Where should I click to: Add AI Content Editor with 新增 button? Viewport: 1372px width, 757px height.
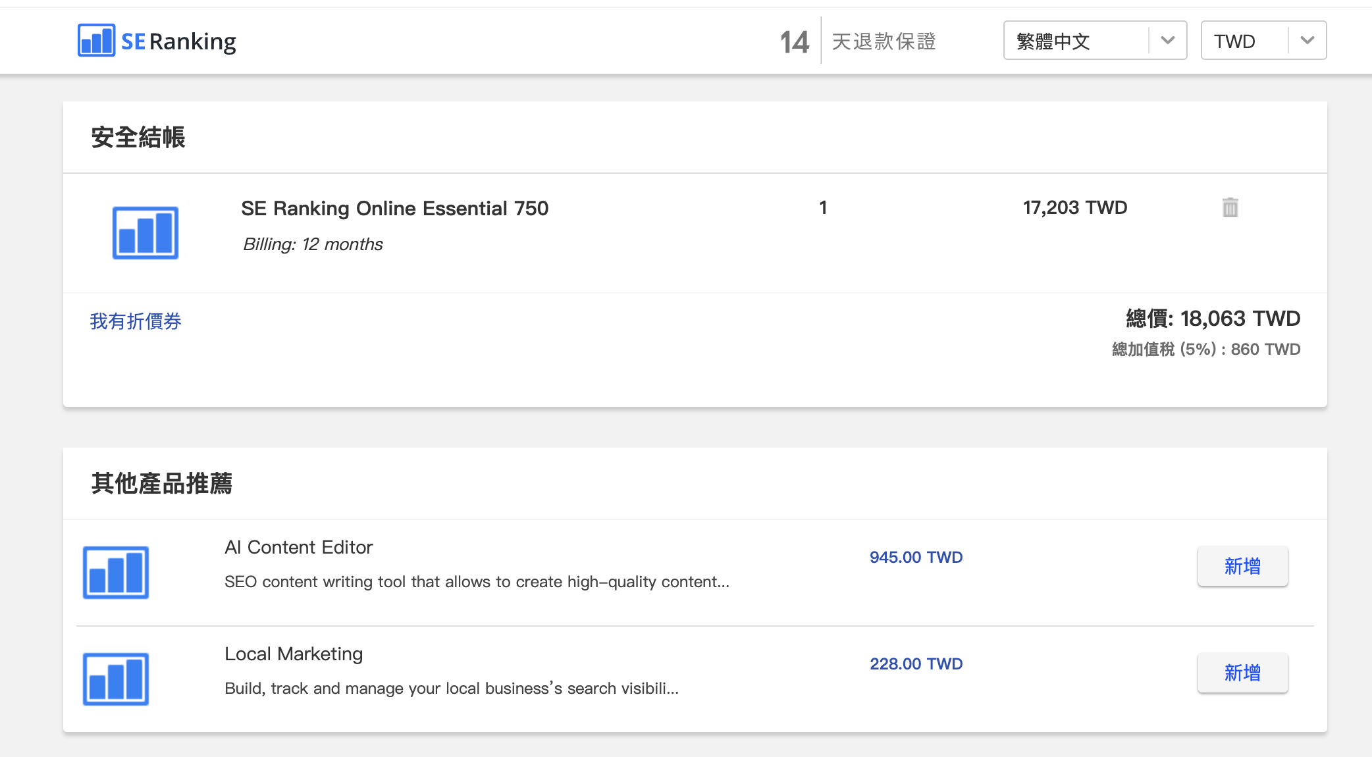[1242, 566]
